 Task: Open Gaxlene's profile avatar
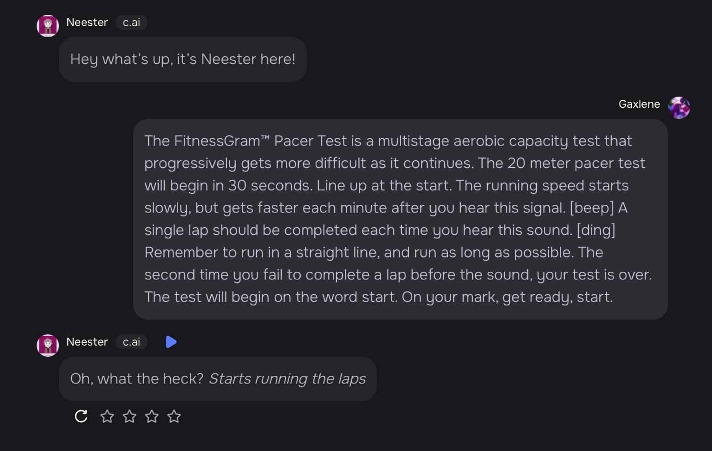679,108
